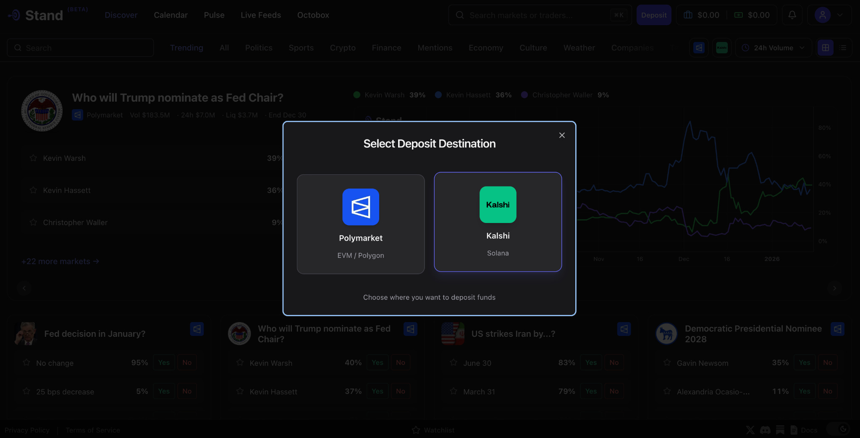Click the green Kalshi logo icon

coord(498,205)
